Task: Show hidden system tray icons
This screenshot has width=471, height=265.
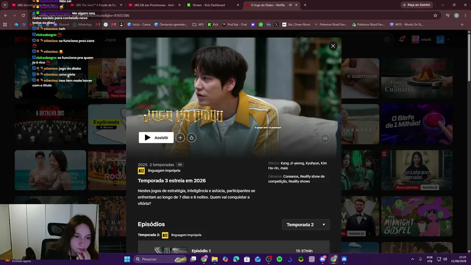Action: pos(412,259)
